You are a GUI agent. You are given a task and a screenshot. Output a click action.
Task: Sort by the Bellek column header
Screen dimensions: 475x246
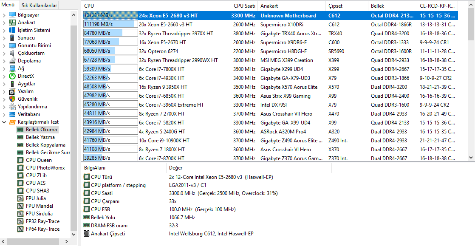click(x=393, y=6)
